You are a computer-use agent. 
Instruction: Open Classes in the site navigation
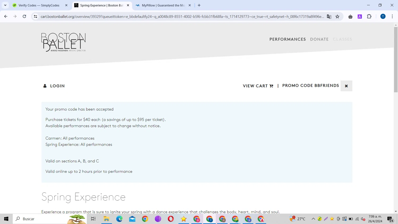coord(342,39)
